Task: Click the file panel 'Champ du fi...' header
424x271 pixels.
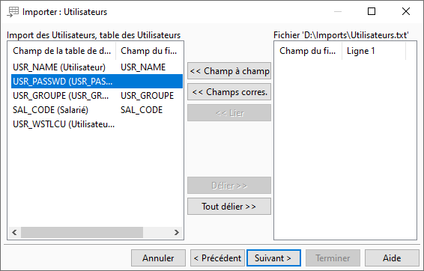Action: coord(309,51)
